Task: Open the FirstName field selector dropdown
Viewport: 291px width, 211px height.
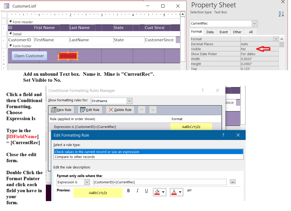Action: click(x=129, y=101)
